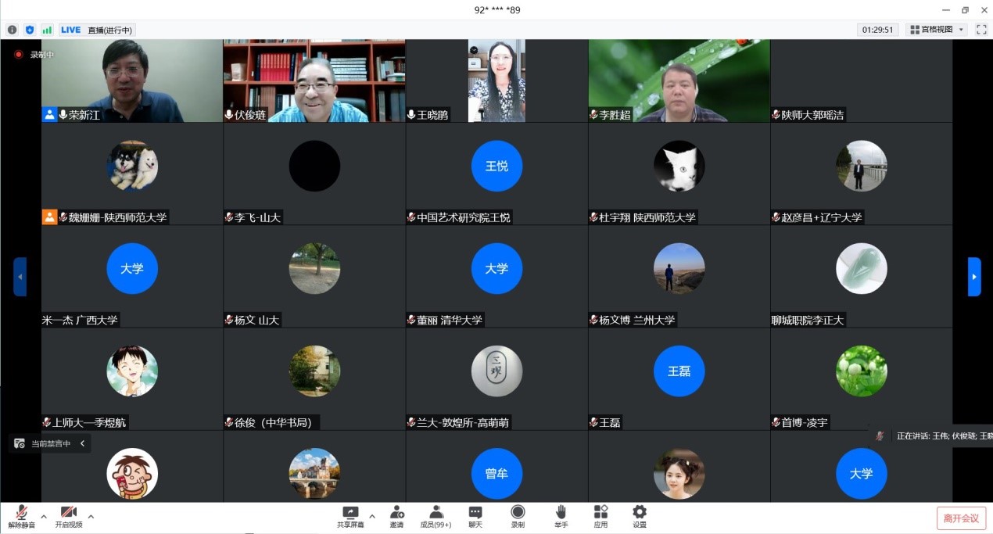The width and height of the screenshot is (993, 534).
Task: Click the Record (录制) icon
Action: (518, 513)
